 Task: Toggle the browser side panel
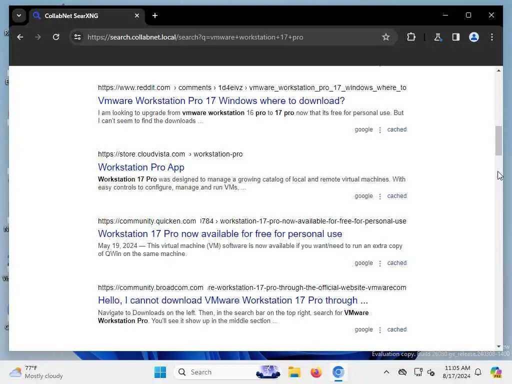[456, 37]
